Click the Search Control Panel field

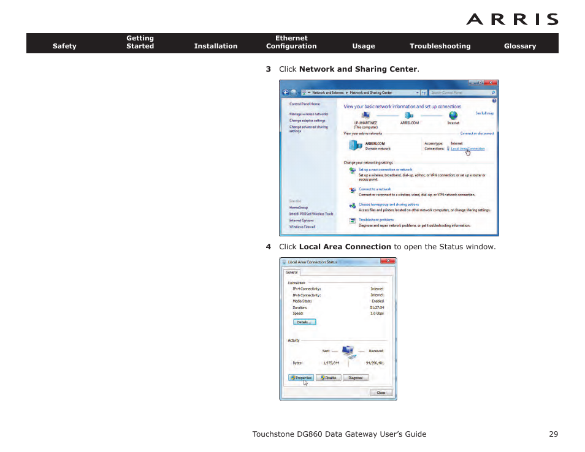point(462,92)
